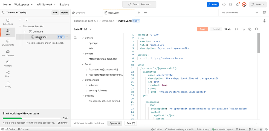Open the environment quick look icon
Viewport: 269px width, 131px height.
[265, 13]
